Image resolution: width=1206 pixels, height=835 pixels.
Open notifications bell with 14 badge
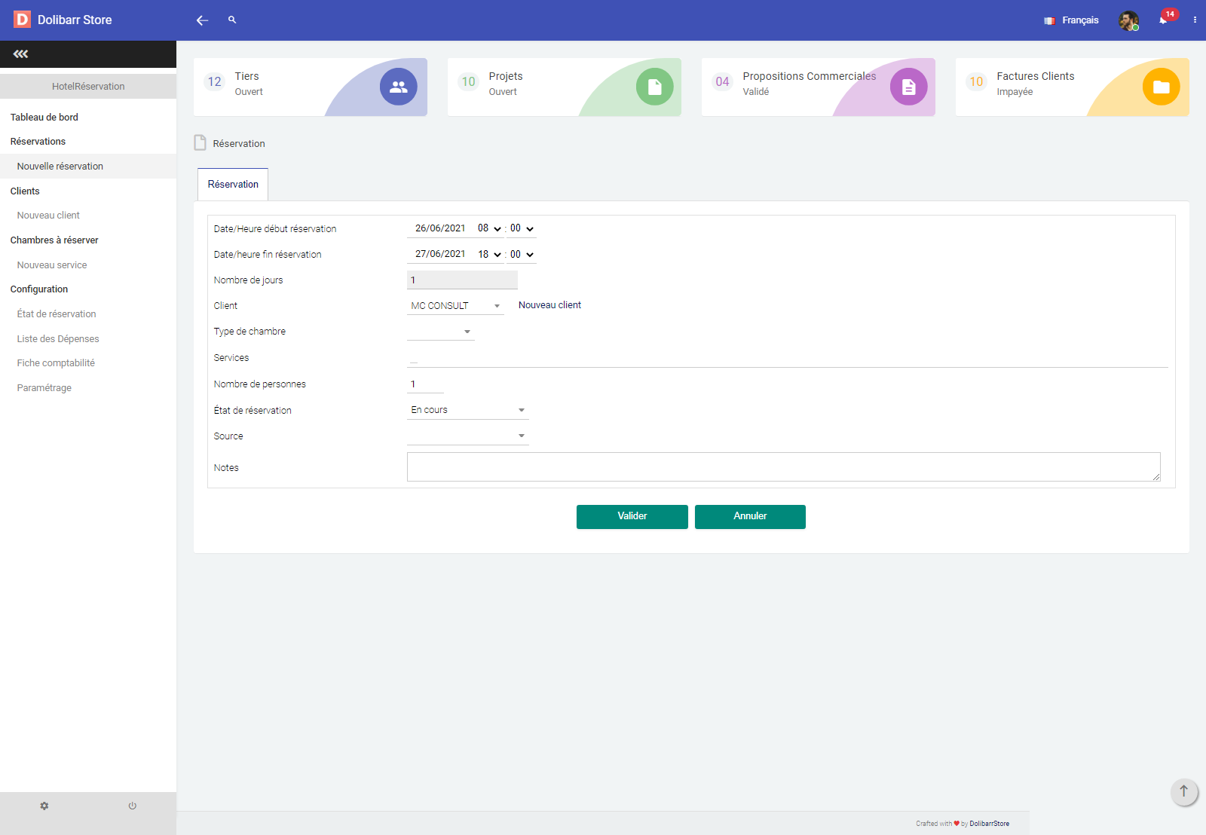(1165, 18)
